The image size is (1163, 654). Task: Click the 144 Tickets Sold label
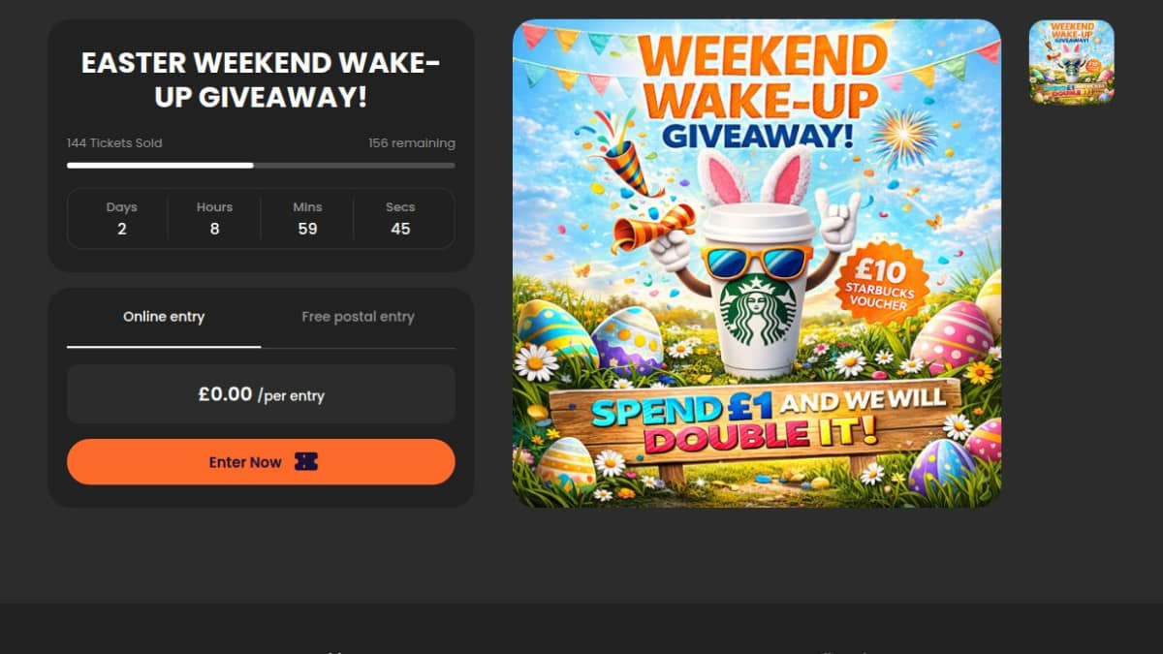coord(114,143)
